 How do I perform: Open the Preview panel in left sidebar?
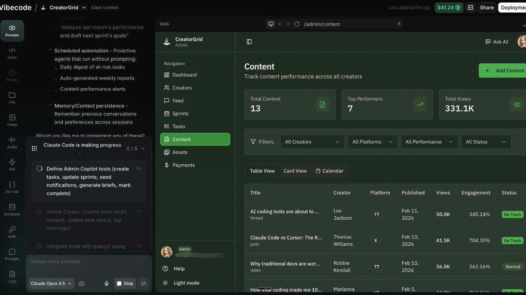pyautogui.click(x=12, y=31)
